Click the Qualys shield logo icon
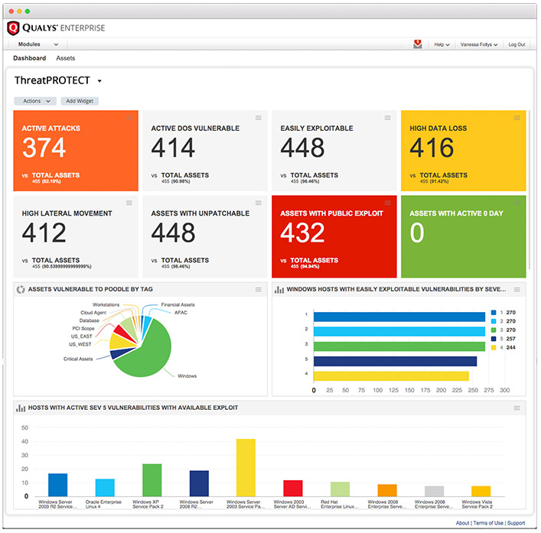Screen dimensions: 541x533 pyautogui.click(x=12, y=28)
